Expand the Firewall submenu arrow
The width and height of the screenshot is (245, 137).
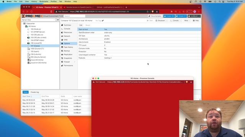75,62
